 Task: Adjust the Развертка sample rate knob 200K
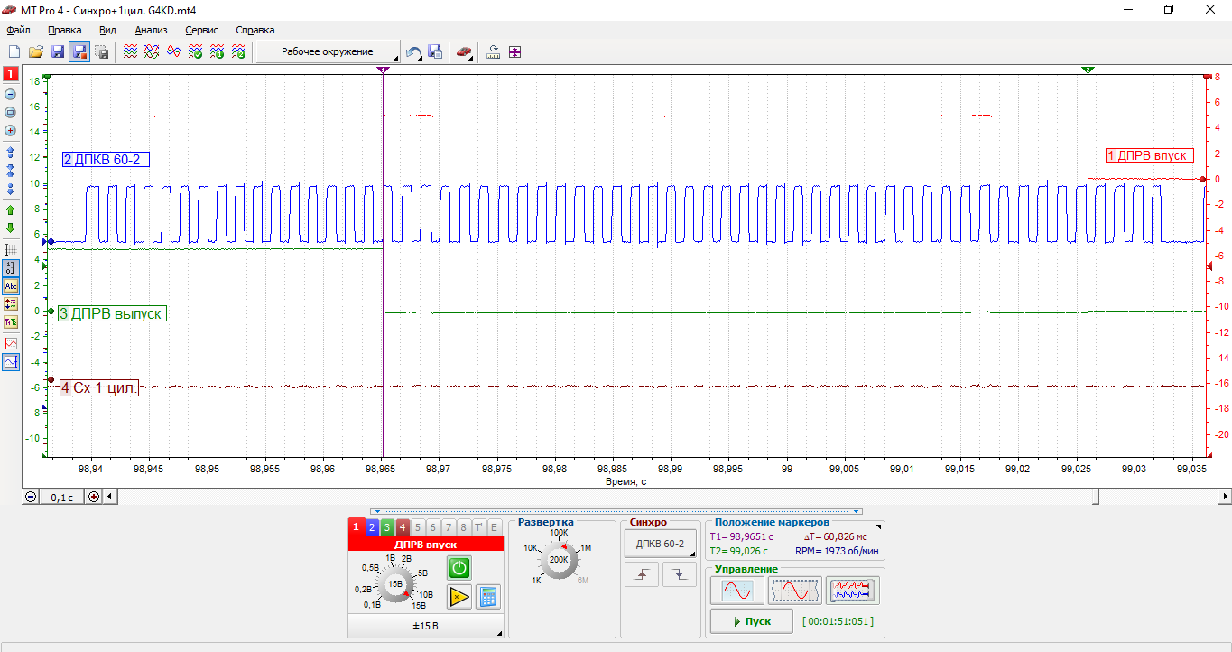559,560
